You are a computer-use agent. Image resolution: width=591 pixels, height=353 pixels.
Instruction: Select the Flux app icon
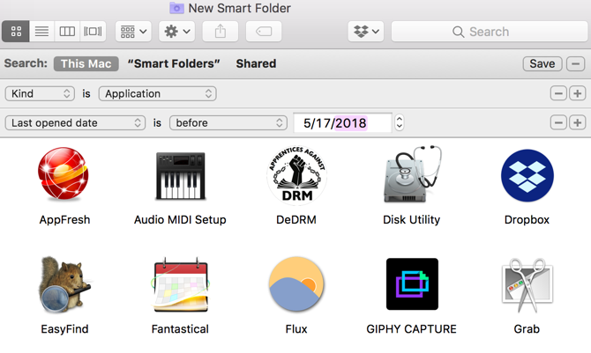[296, 284]
